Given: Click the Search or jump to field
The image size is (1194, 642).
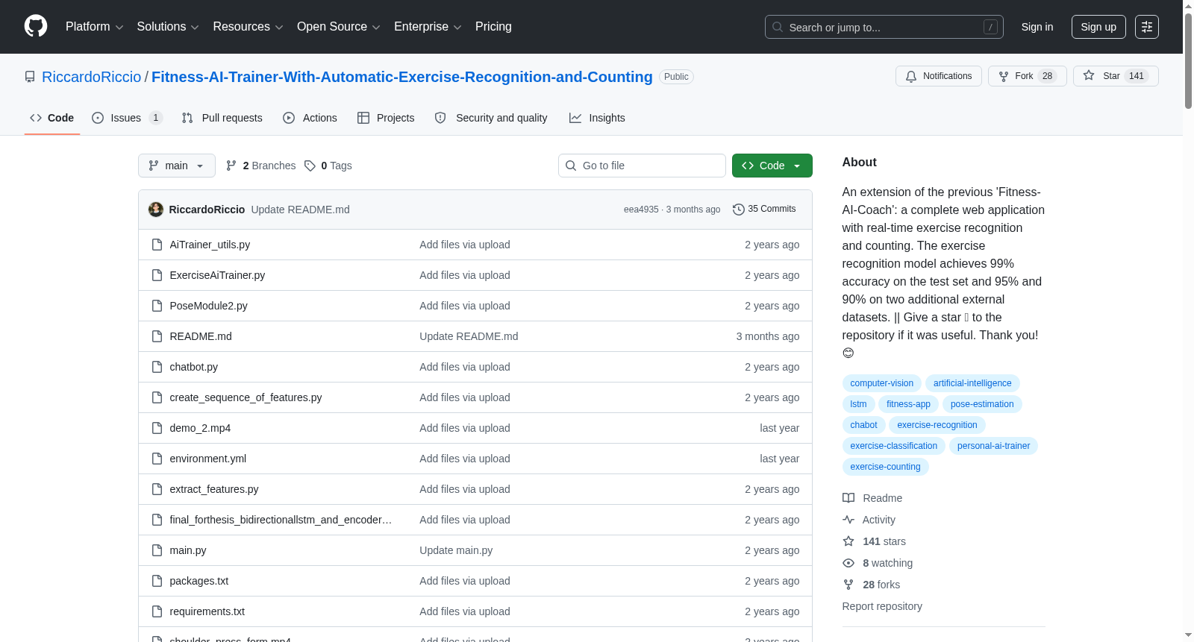Looking at the screenshot, I should point(884,27).
